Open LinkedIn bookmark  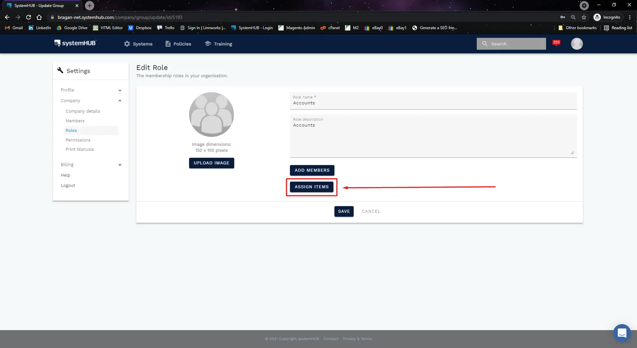[x=39, y=28]
